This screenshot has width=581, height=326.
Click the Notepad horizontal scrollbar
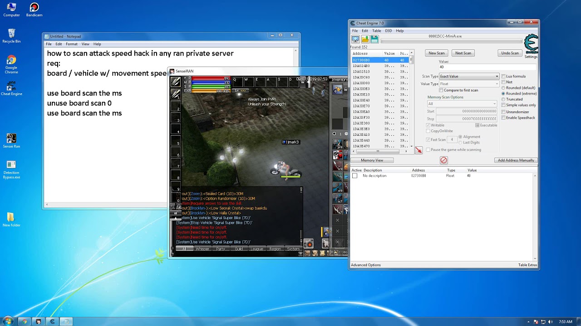tap(106, 205)
